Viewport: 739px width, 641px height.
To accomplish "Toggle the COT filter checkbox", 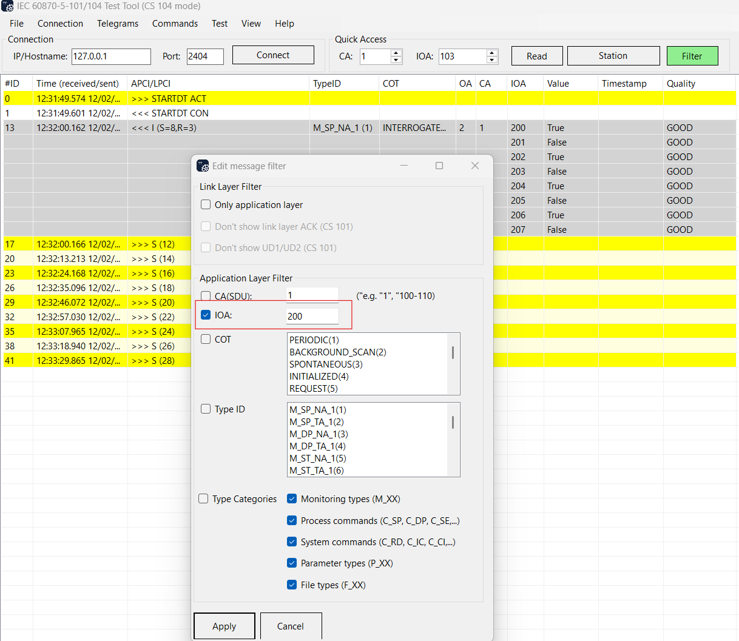I will pyautogui.click(x=206, y=340).
